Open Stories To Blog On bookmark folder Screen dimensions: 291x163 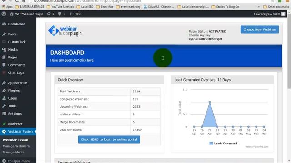pos(226,7)
